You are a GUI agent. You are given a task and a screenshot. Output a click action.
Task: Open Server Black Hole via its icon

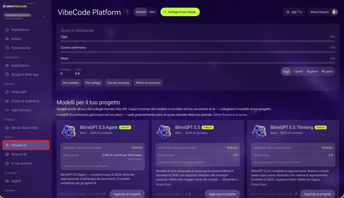click(x=7, y=128)
